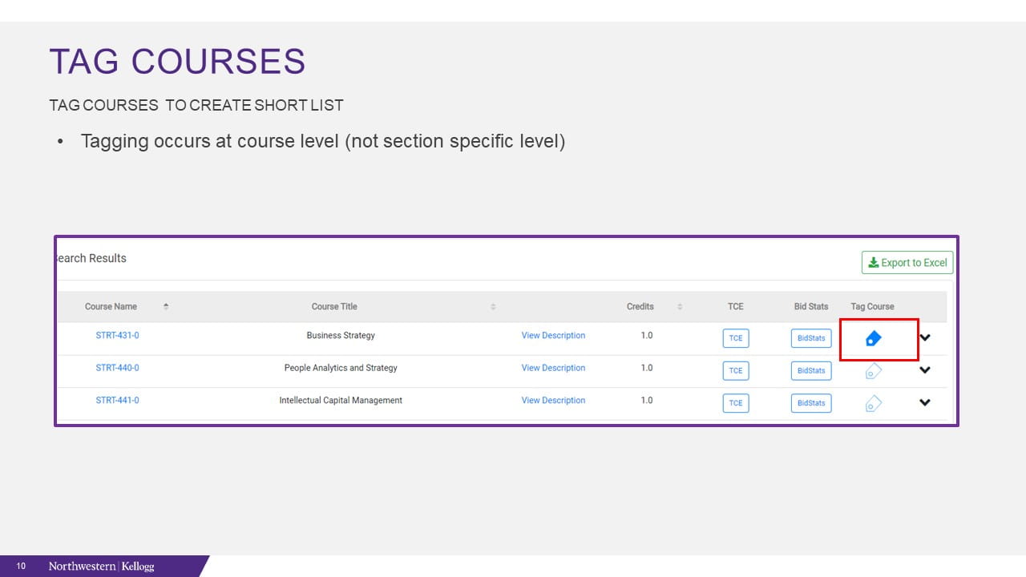Open TCE for Intellectual Capital Management
This screenshot has width=1026, height=577.
pos(736,403)
